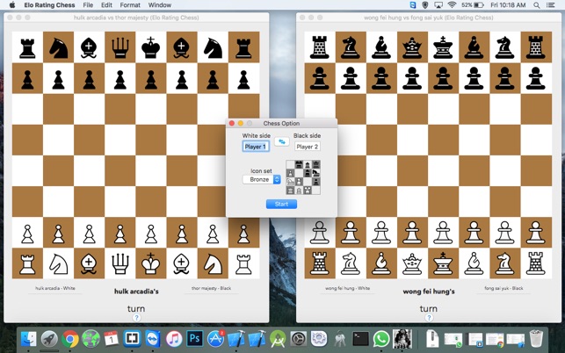The width and height of the screenshot is (565, 353).
Task: Open Spotlight search in menu bar
Action: point(537,5)
